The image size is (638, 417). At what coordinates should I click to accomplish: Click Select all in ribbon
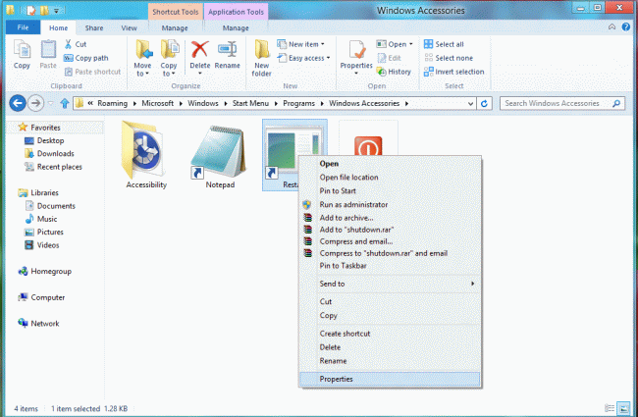444,44
